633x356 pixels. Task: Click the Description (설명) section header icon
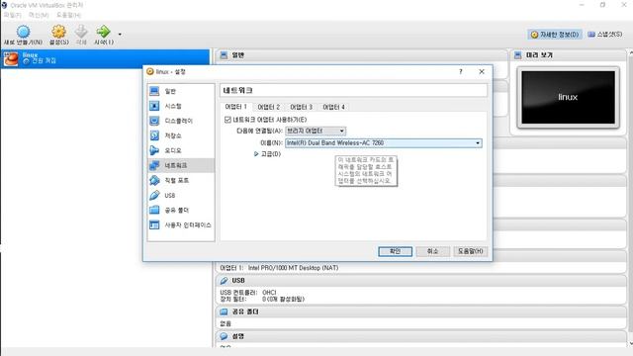(224, 336)
